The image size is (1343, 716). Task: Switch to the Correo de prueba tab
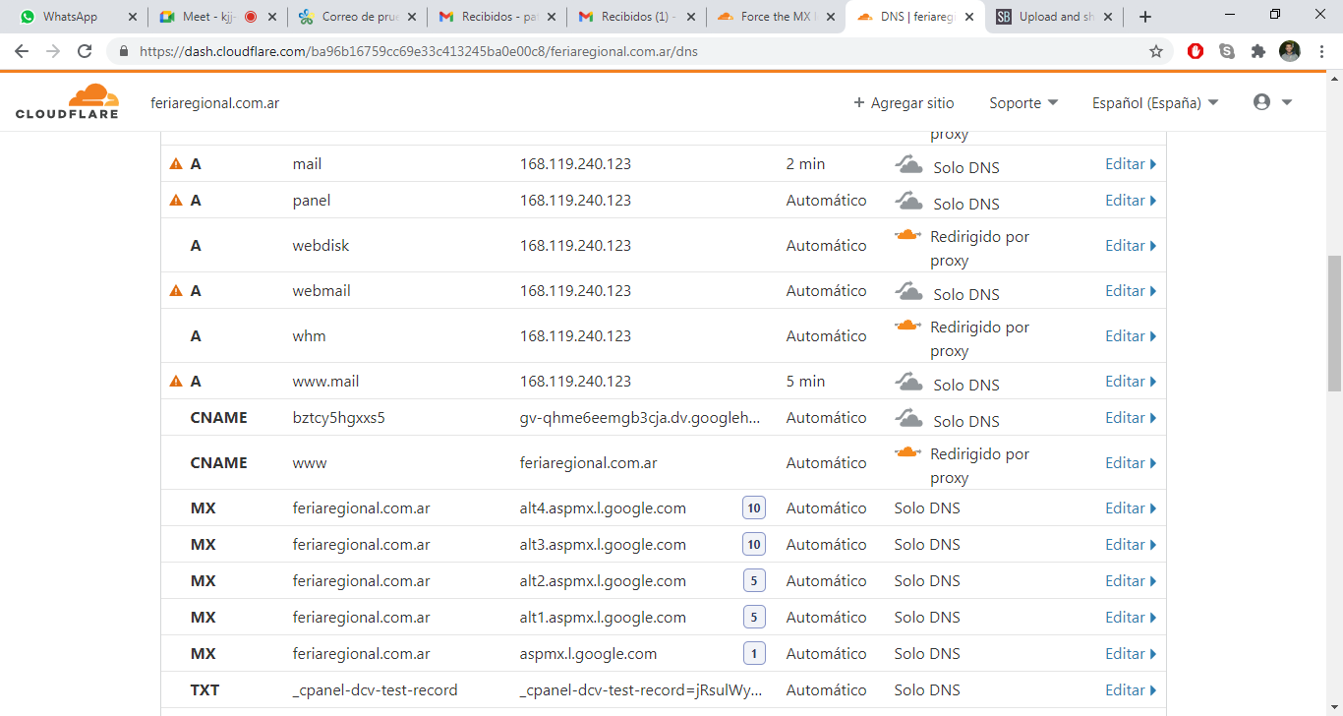(x=356, y=17)
